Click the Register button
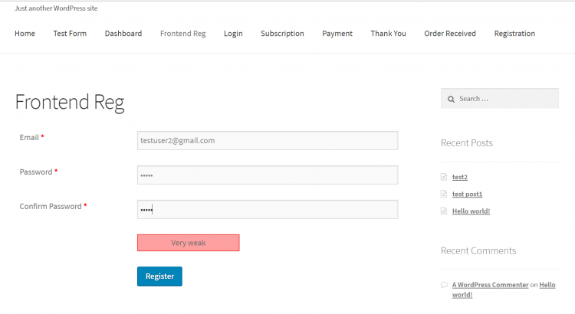575x314 pixels. tap(159, 276)
